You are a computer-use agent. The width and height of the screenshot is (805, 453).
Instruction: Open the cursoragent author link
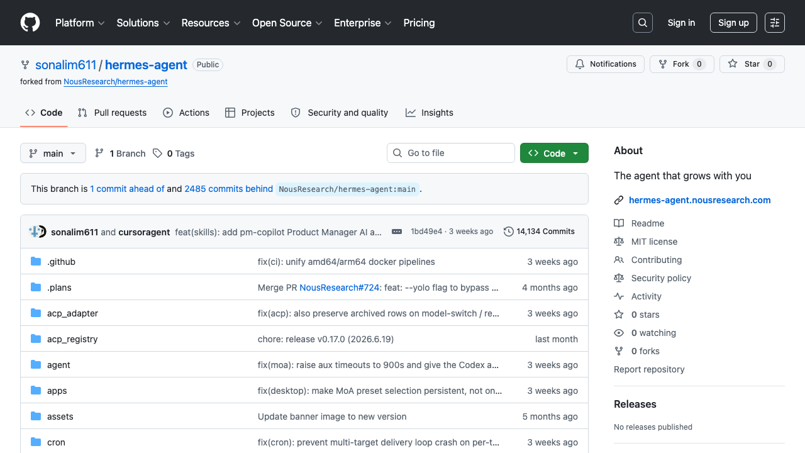[x=144, y=232]
